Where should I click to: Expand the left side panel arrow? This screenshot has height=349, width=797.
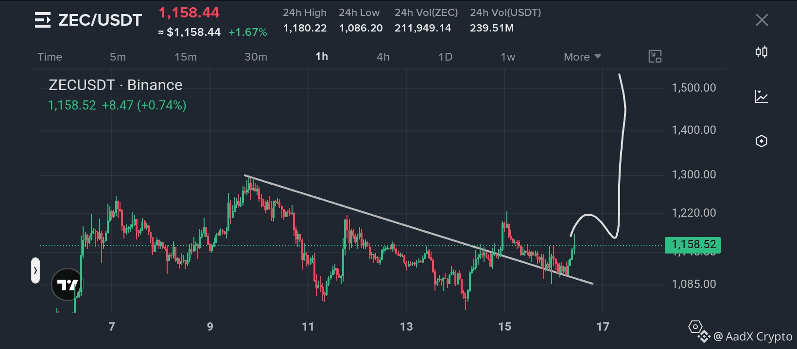coord(35,270)
